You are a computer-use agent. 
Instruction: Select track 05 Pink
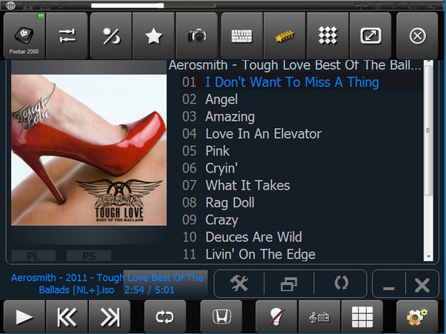[302, 151]
